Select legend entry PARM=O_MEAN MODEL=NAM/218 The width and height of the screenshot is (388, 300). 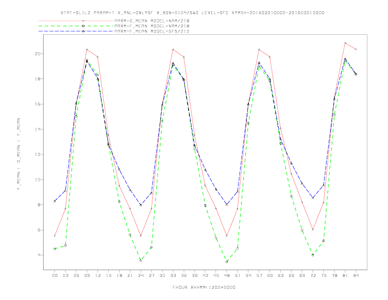pos(152,21)
